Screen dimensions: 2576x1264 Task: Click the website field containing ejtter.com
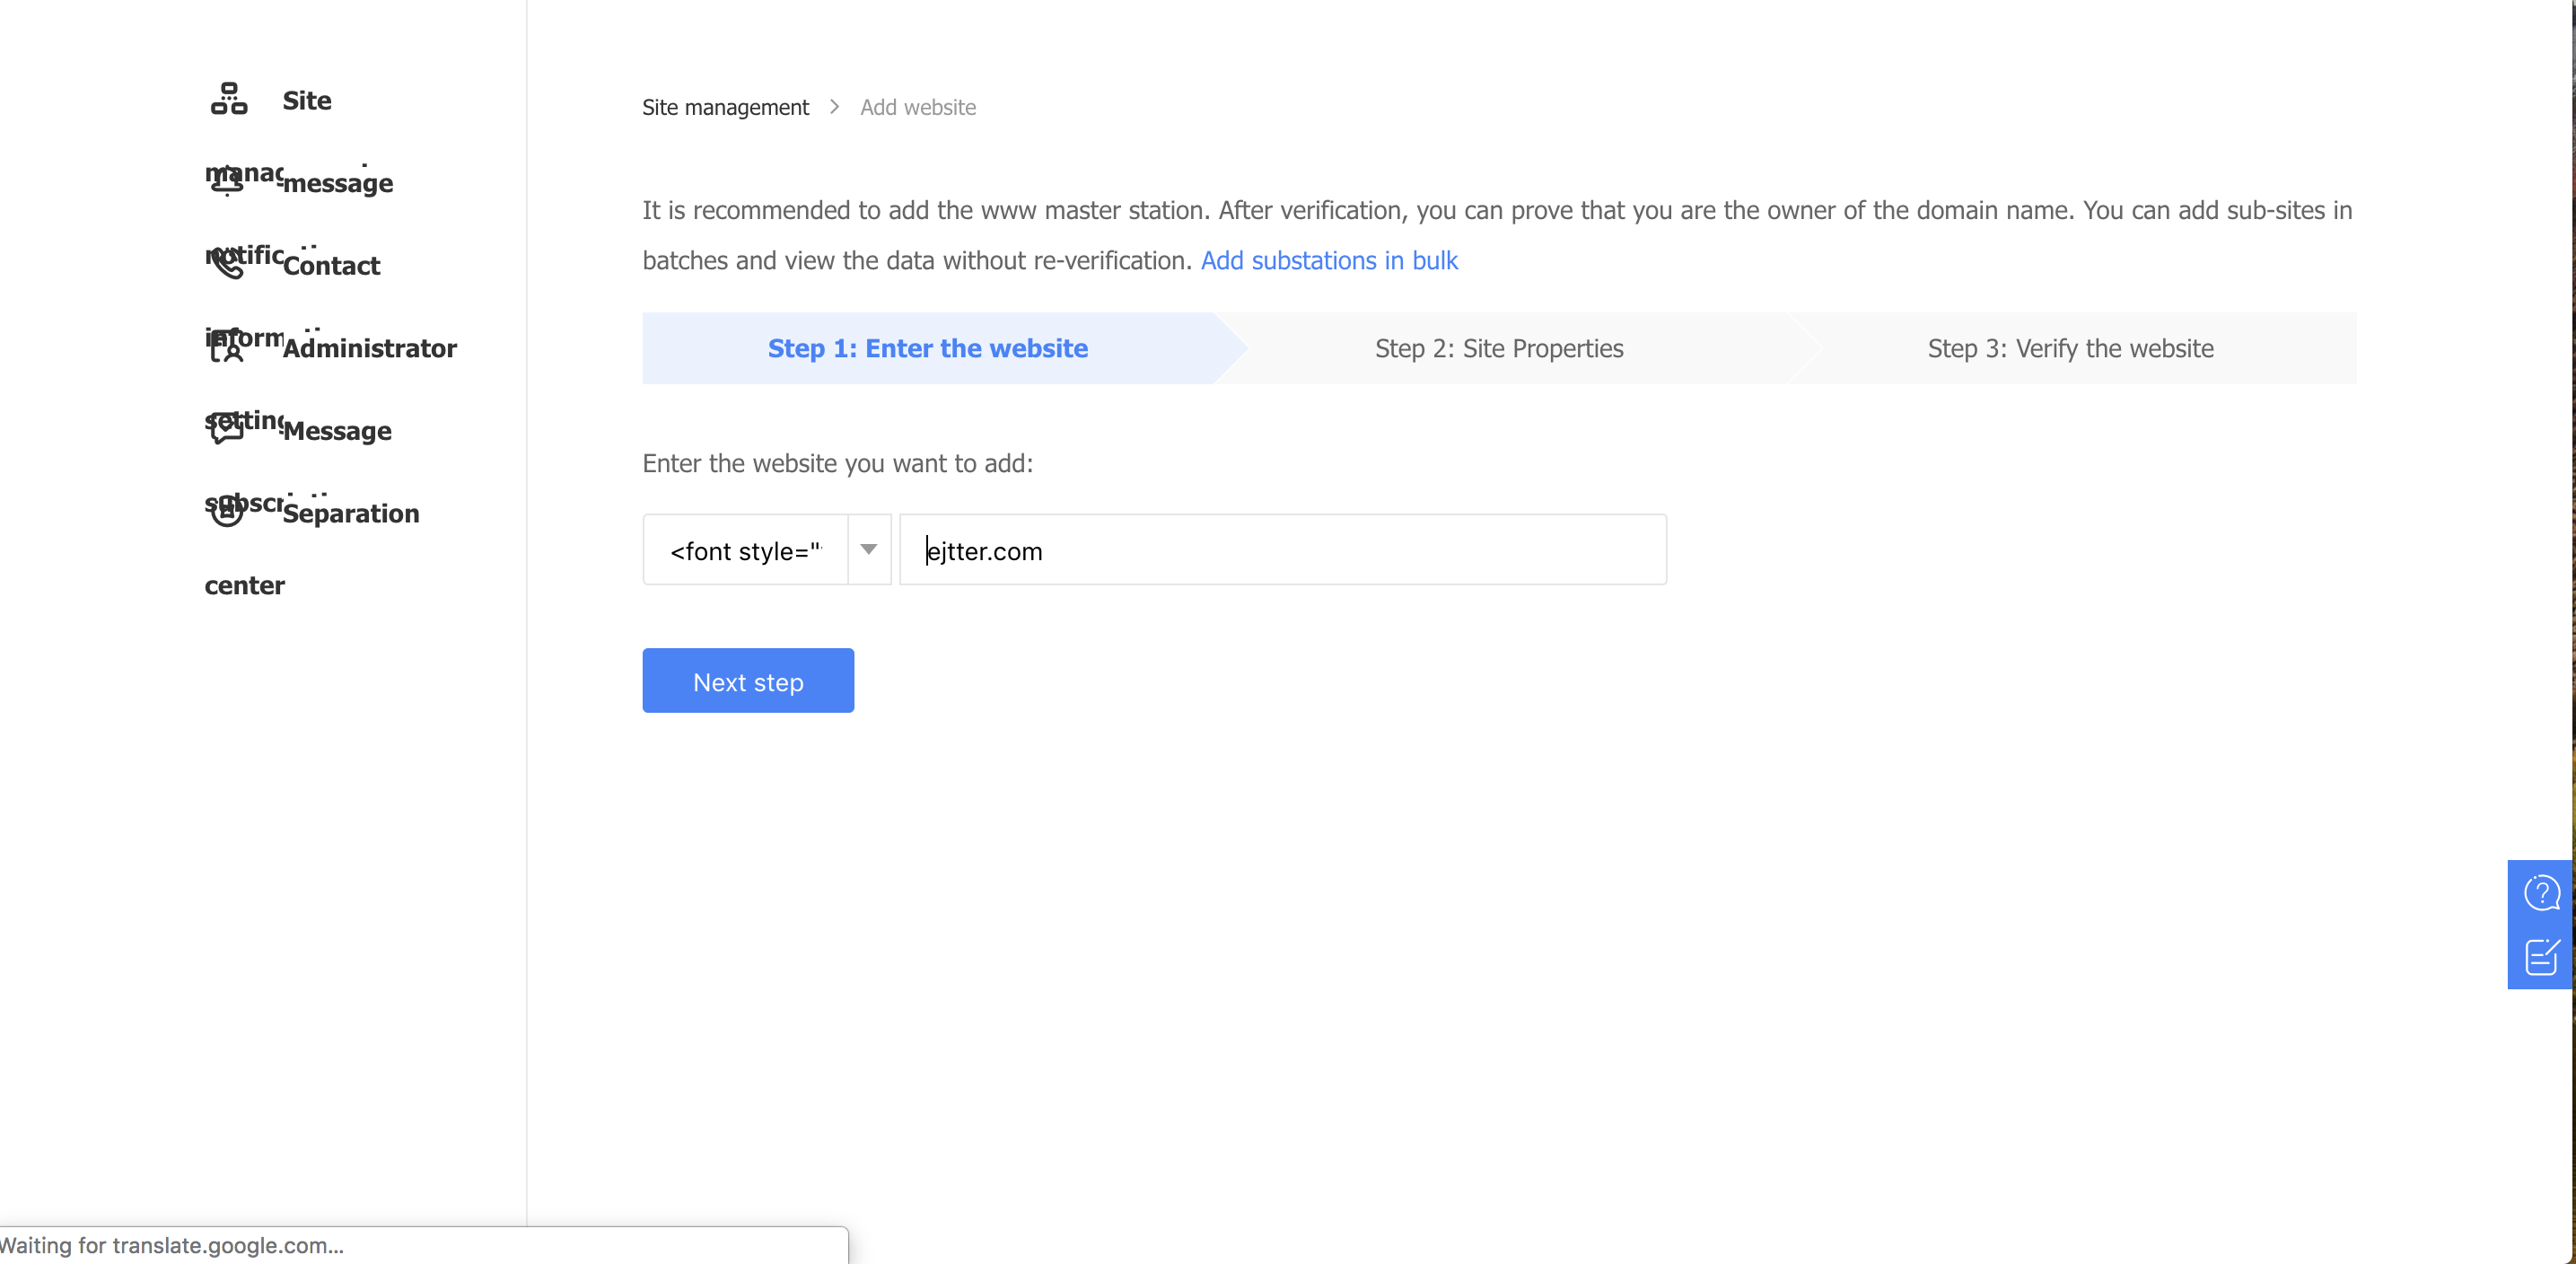tap(1282, 550)
